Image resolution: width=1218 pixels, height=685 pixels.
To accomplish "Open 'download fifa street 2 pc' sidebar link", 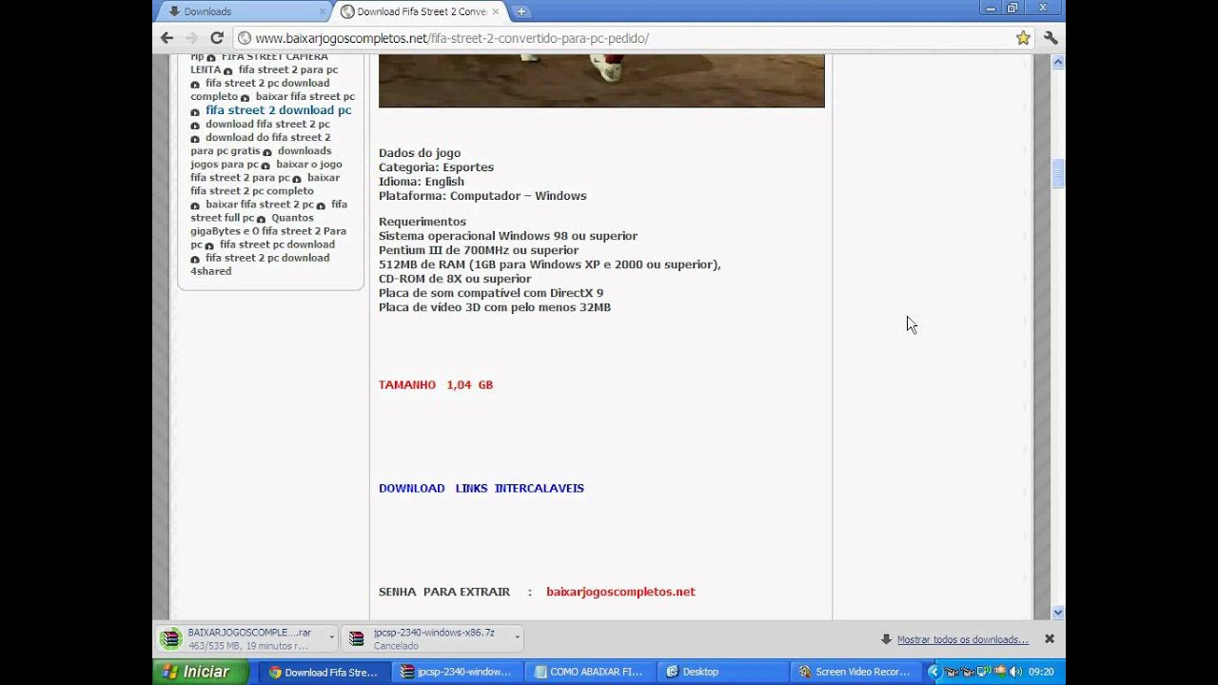I will click(x=267, y=124).
